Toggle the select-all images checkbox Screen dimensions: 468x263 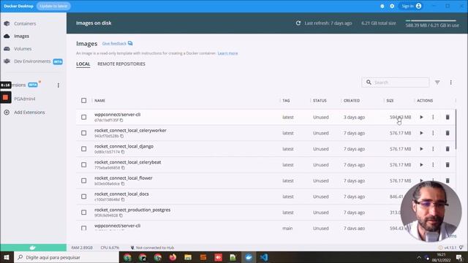pyautogui.click(x=84, y=101)
